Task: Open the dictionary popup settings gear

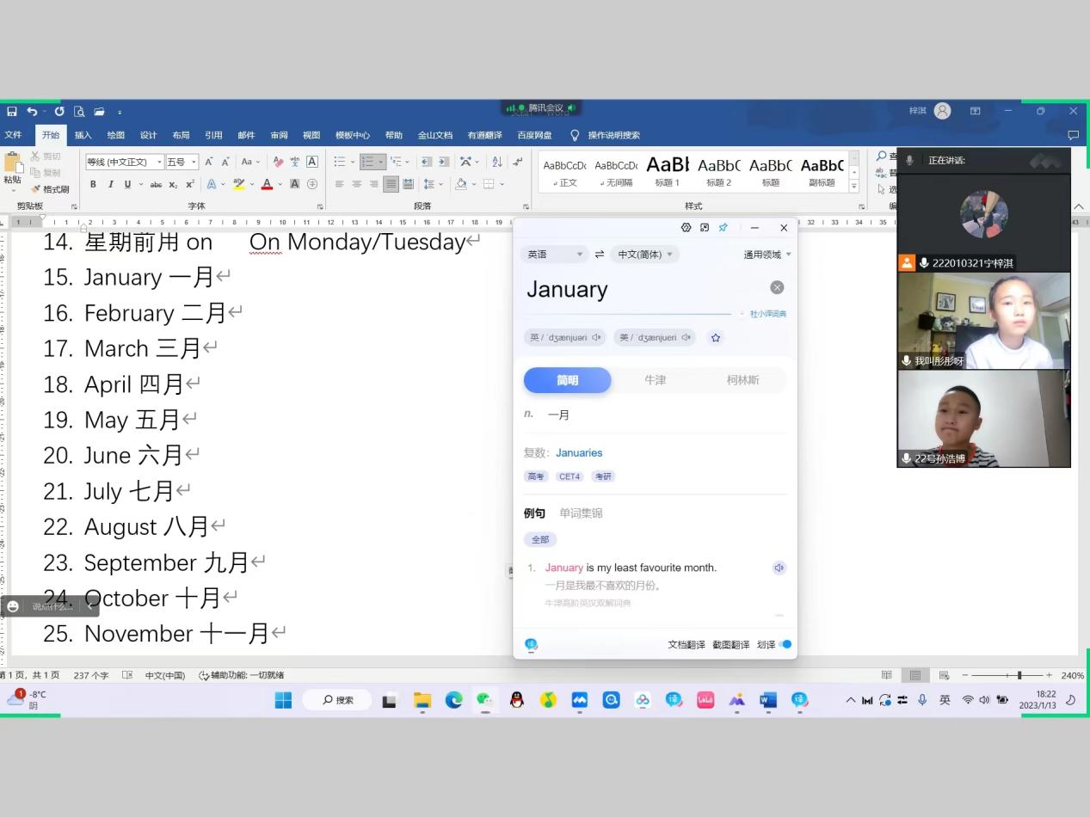Action: (x=686, y=228)
